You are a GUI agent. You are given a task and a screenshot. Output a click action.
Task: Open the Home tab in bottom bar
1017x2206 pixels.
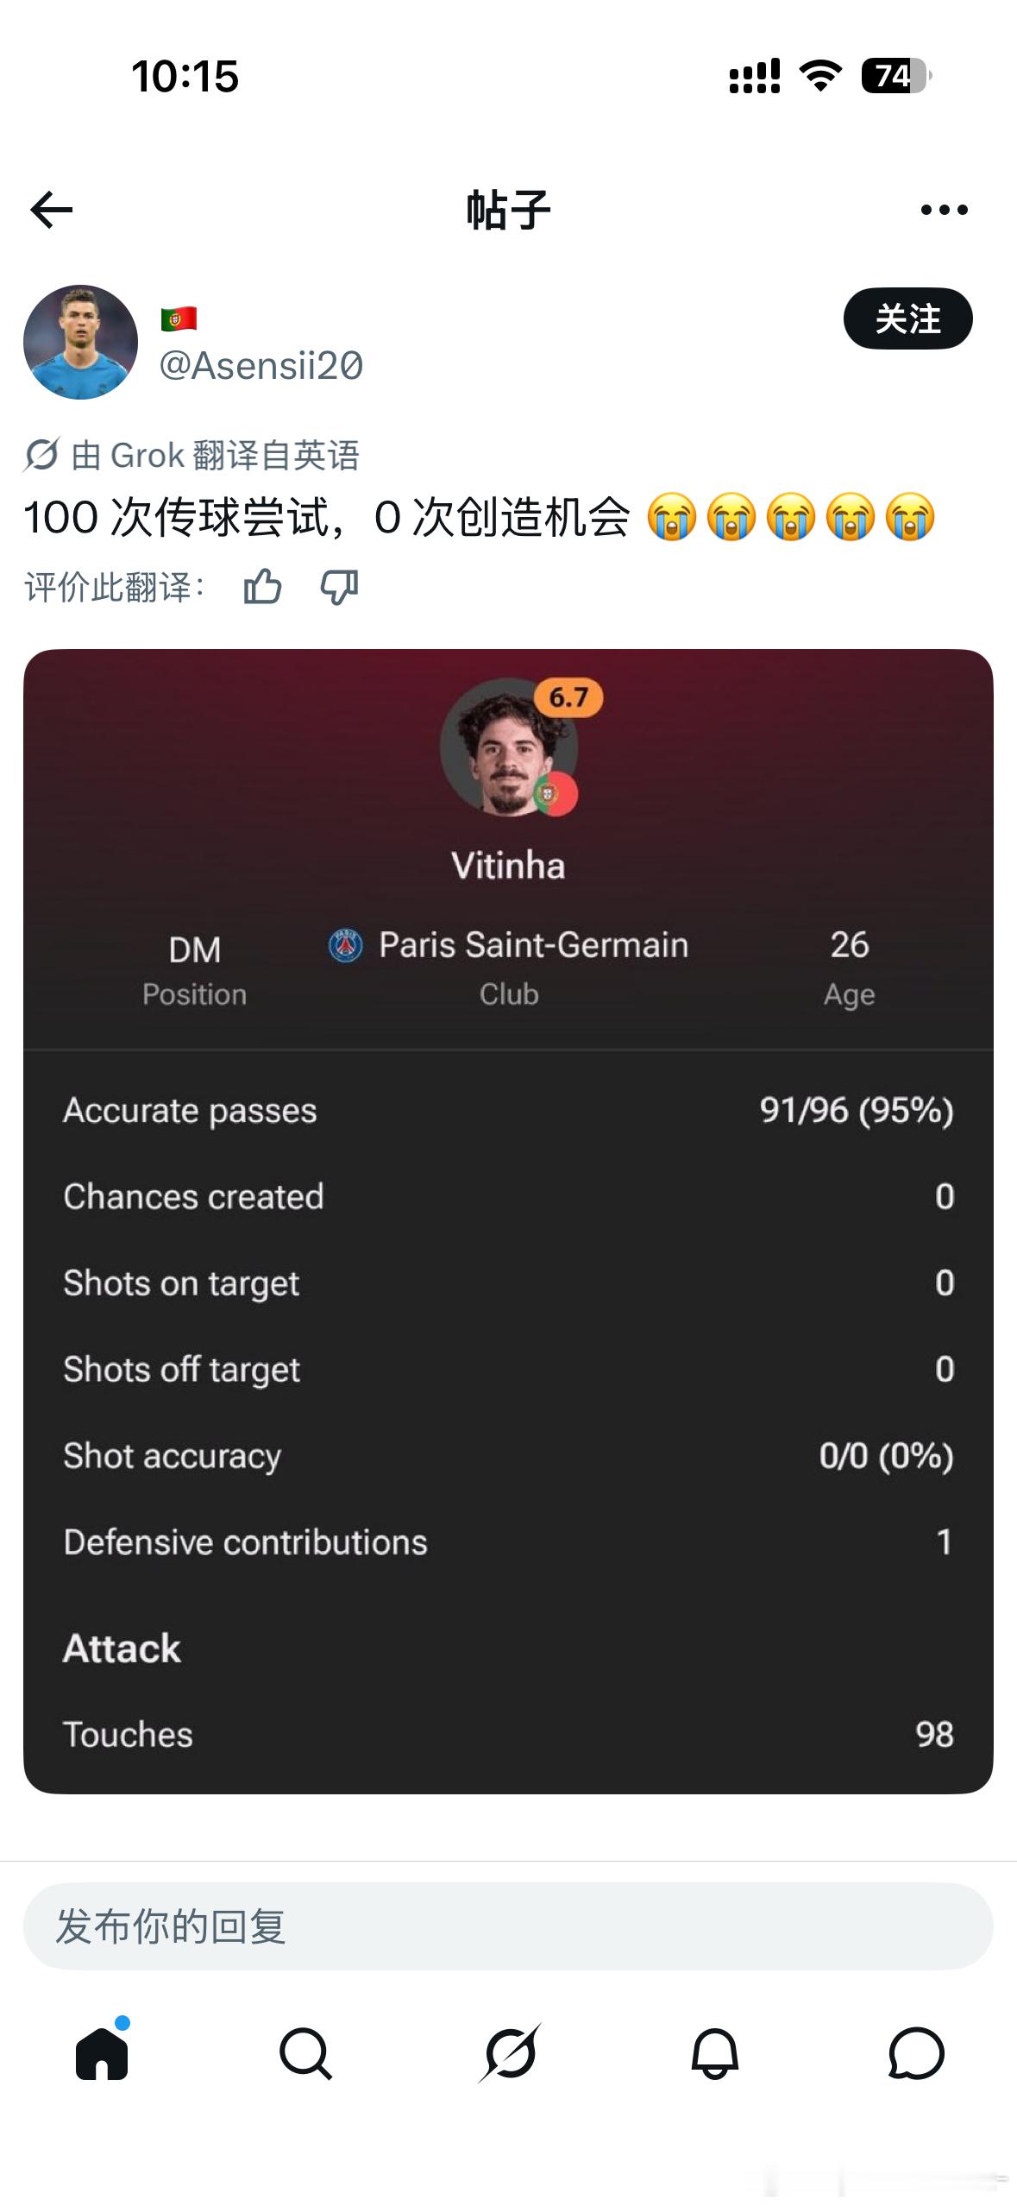pos(103,2052)
